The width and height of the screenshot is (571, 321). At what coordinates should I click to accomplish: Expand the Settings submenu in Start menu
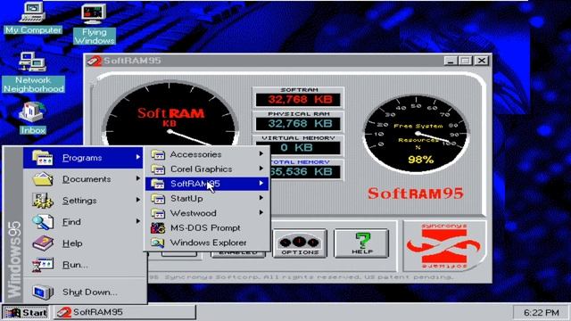click(x=83, y=201)
